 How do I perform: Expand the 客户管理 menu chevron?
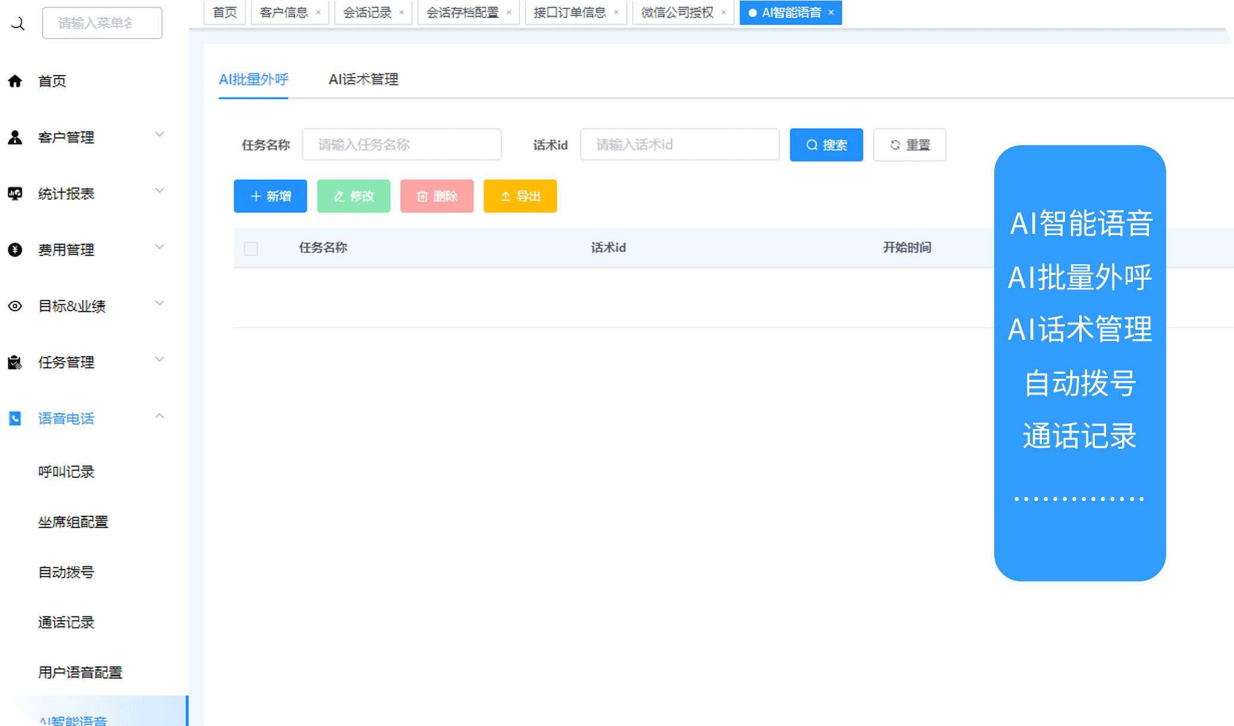[x=159, y=134]
